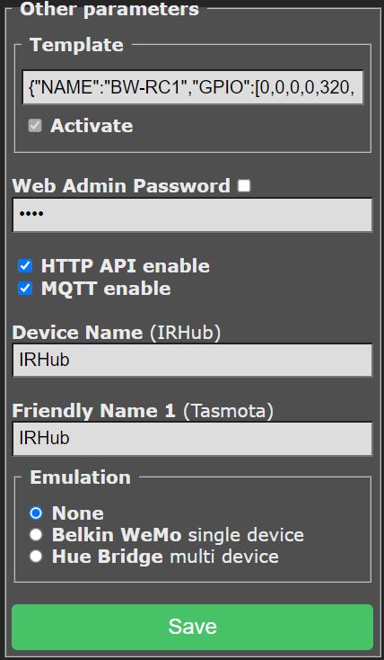Image resolution: width=384 pixels, height=660 pixels.
Task: Toggle the Activate template checkbox
Action: tap(35, 125)
